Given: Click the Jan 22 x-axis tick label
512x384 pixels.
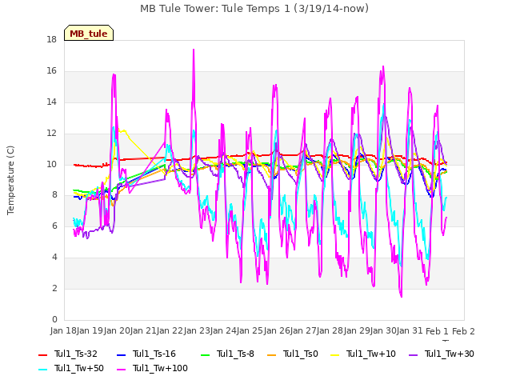Looking at the screenshot, I should pos(170,331).
